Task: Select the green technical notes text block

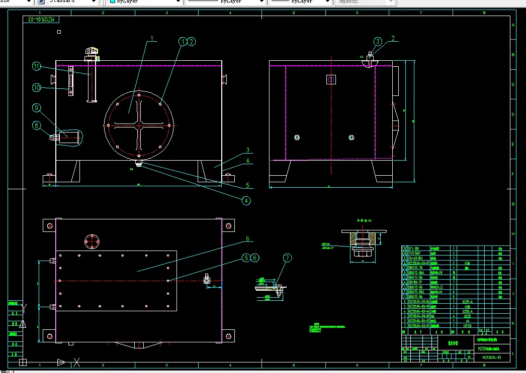Action: [327, 328]
